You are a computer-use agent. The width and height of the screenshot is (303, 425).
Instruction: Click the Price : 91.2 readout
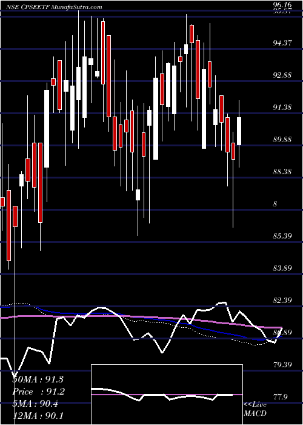38,392
